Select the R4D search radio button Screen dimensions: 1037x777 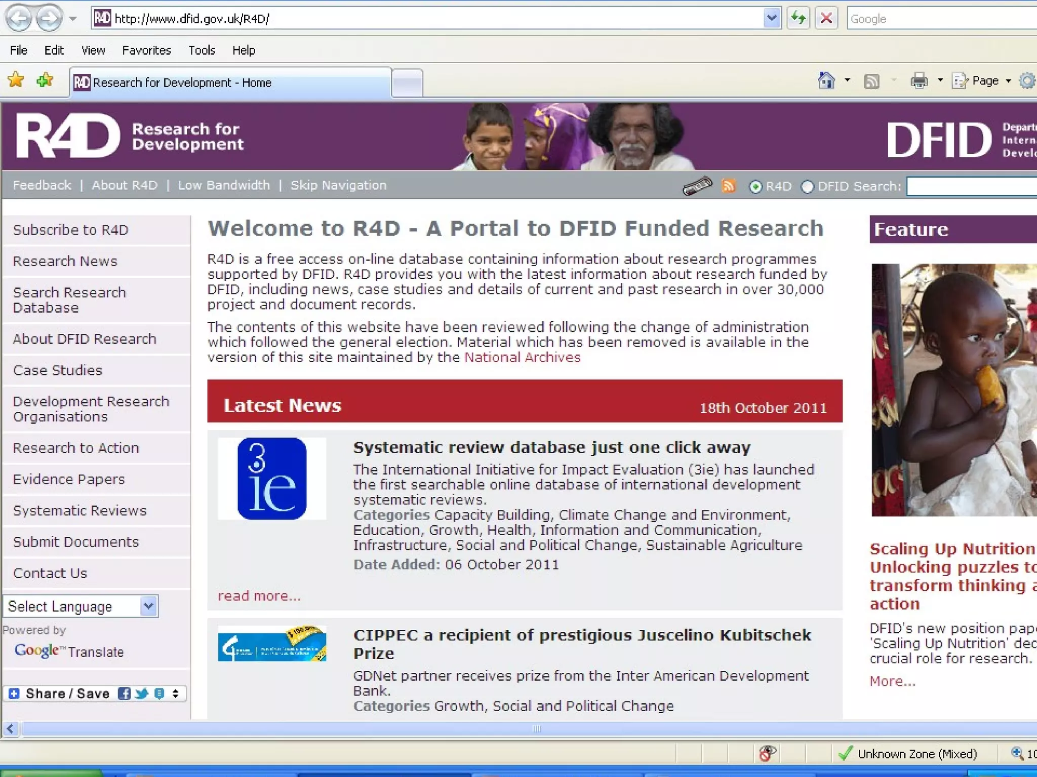755,187
